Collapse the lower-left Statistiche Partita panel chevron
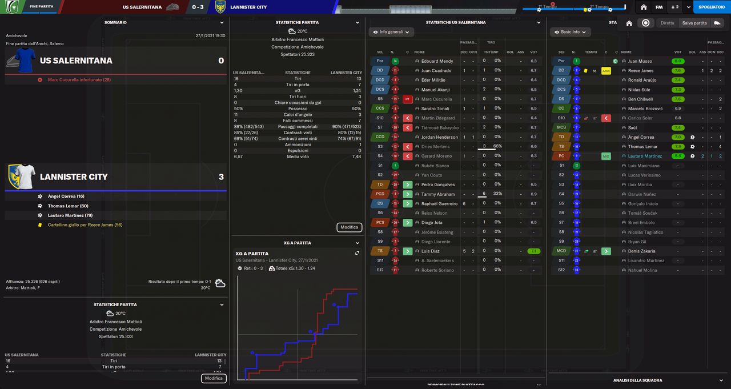The width and height of the screenshot is (731, 389). point(222,304)
